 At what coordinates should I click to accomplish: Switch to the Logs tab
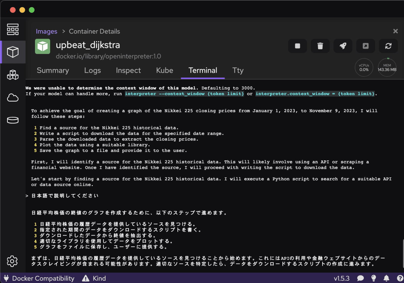(93, 70)
